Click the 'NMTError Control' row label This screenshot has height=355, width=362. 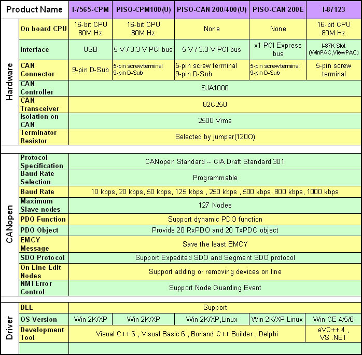(x=44, y=288)
